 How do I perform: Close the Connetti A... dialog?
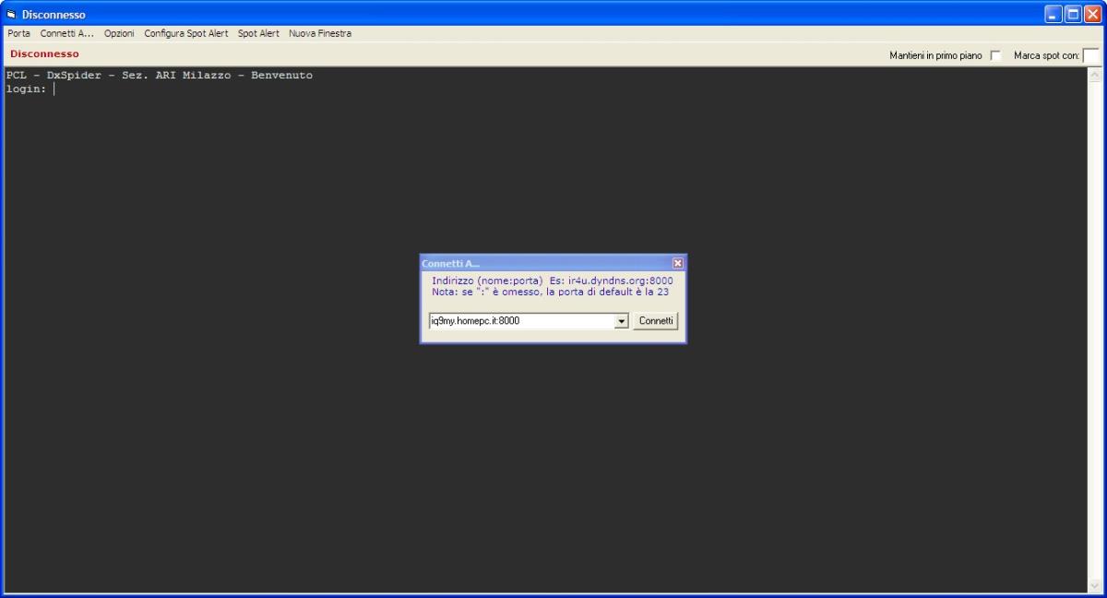point(678,263)
